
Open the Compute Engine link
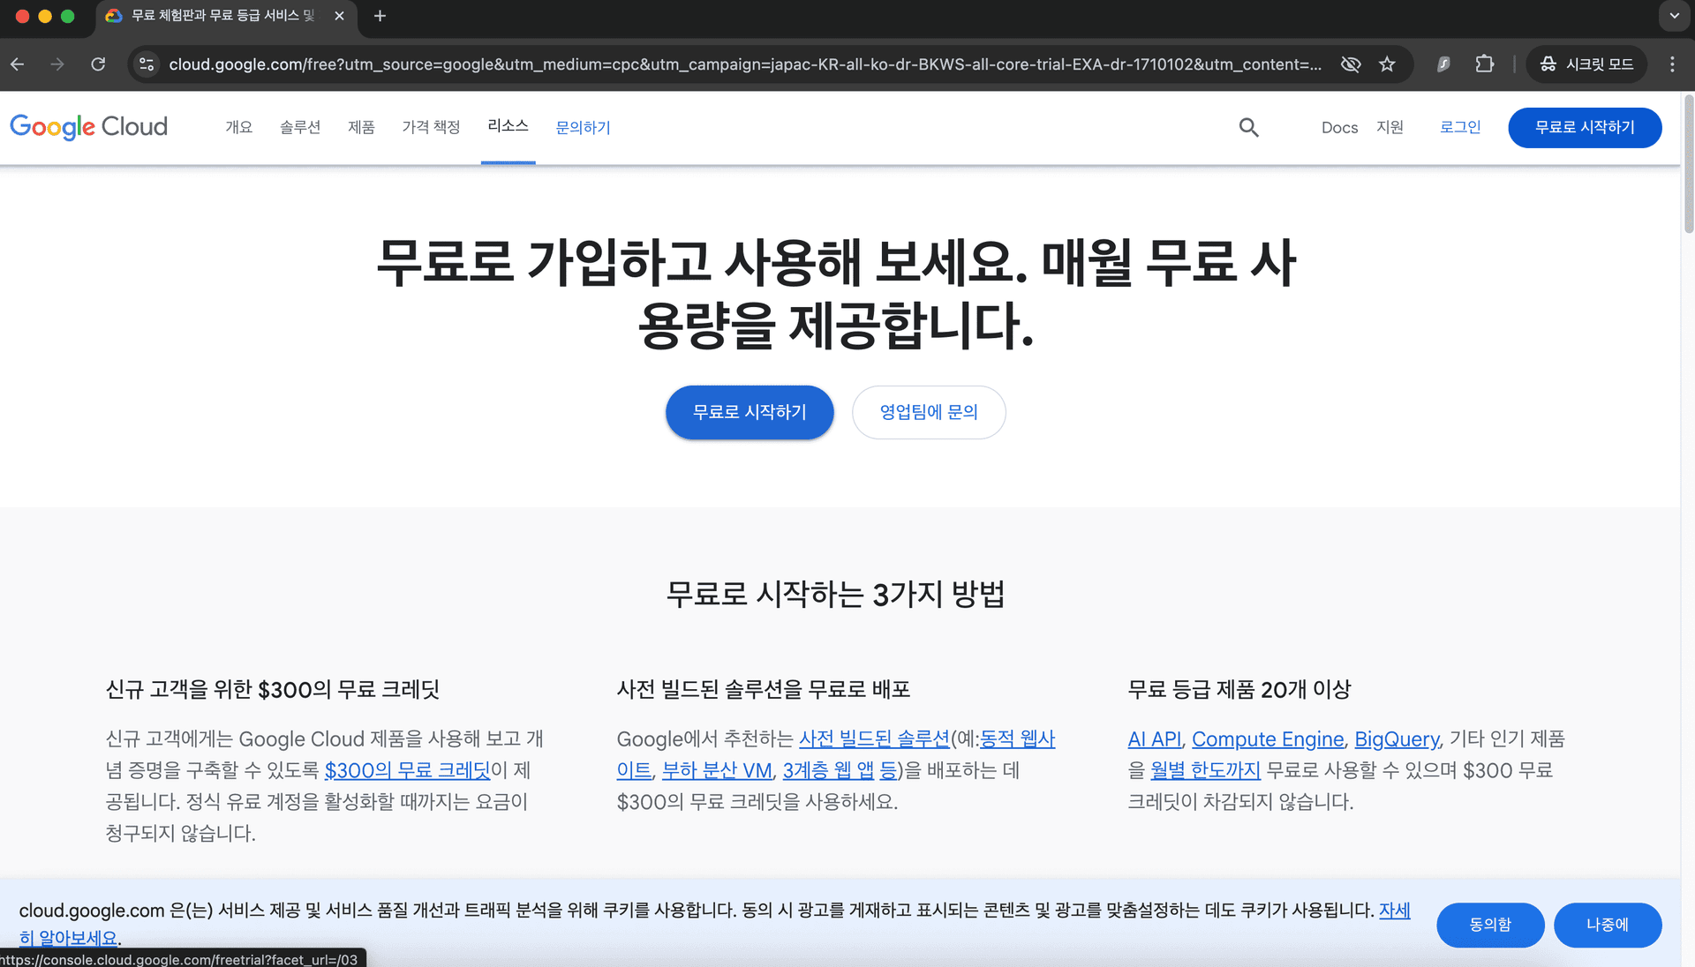(x=1268, y=738)
